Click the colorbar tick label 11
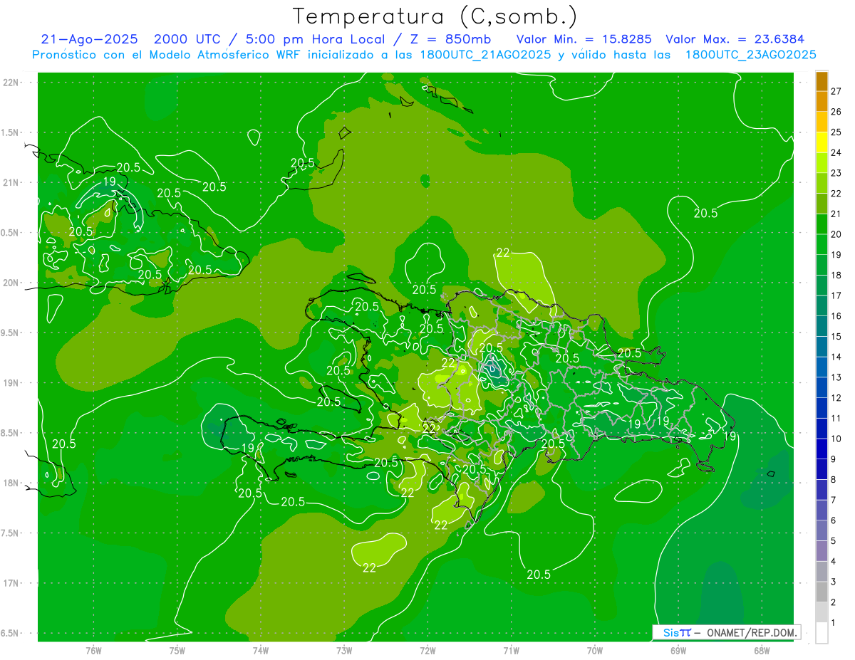Image resolution: width=855 pixels, height=660 pixels. pos(836,418)
